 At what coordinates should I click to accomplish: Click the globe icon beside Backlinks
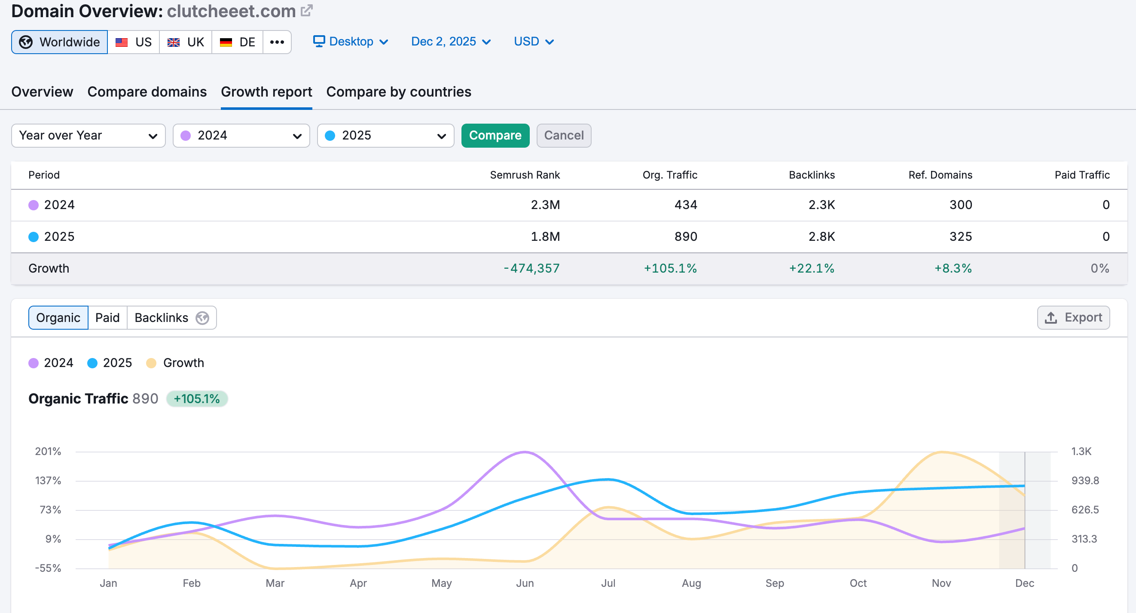202,318
